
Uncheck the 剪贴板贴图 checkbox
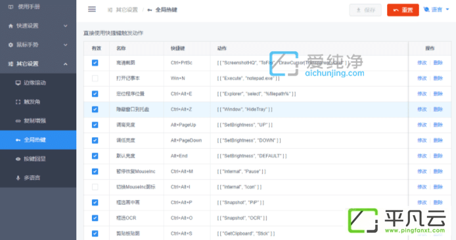point(95,233)
